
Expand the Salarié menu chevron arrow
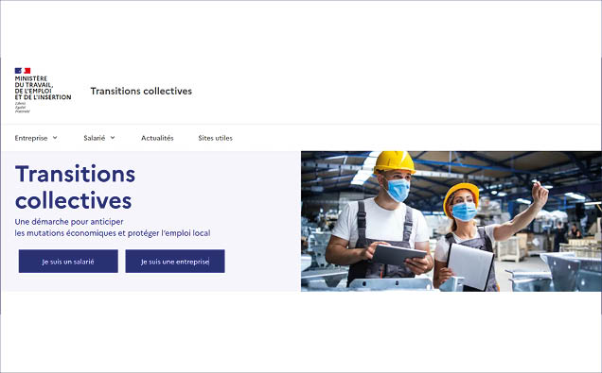click(x=113, y=138)
